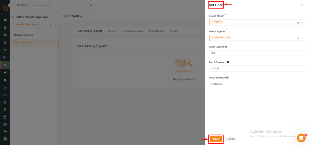
Task: Switch to the Labels tab
Action: (112, 31)
